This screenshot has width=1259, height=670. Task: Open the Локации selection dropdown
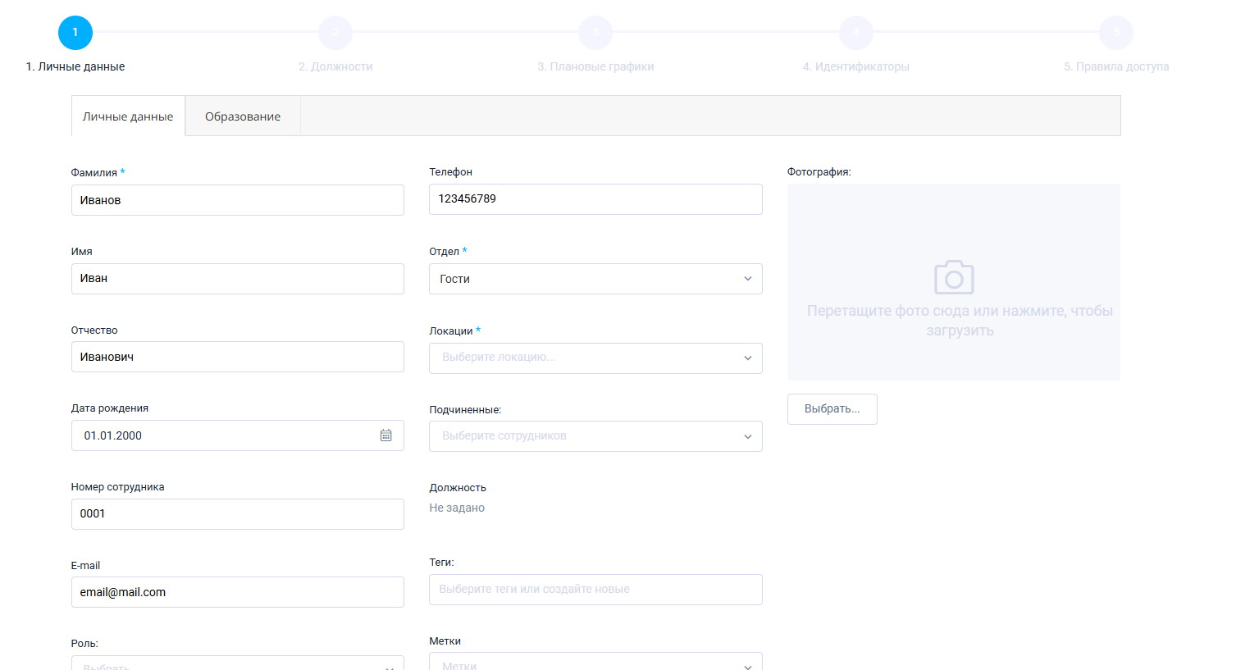coord(595,358)
